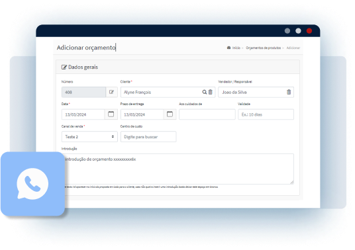
Task: Open the Canal de venda dropdown
Action: click(89, 137)
